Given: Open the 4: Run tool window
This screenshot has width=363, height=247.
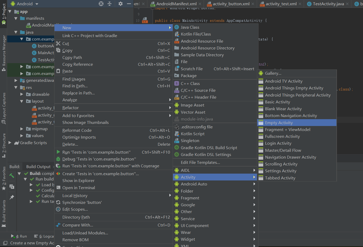Looking at the screenshot, I should pyautogui.click(x=19, y=236).
